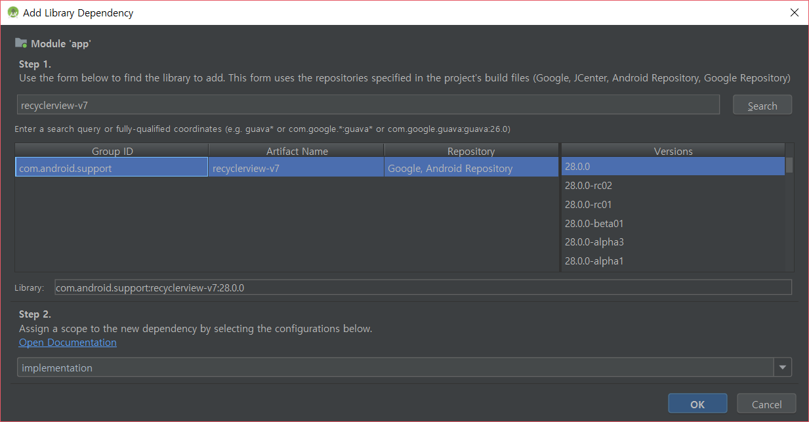Click the Android Studio icon in title bar

pos(12,12)
